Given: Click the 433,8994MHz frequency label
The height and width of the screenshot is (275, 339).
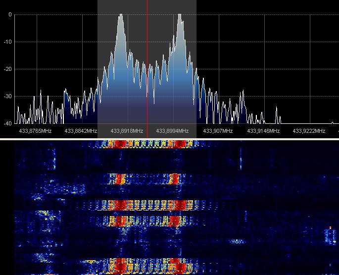Looking at the screenshot, I should tap(172, 131).
